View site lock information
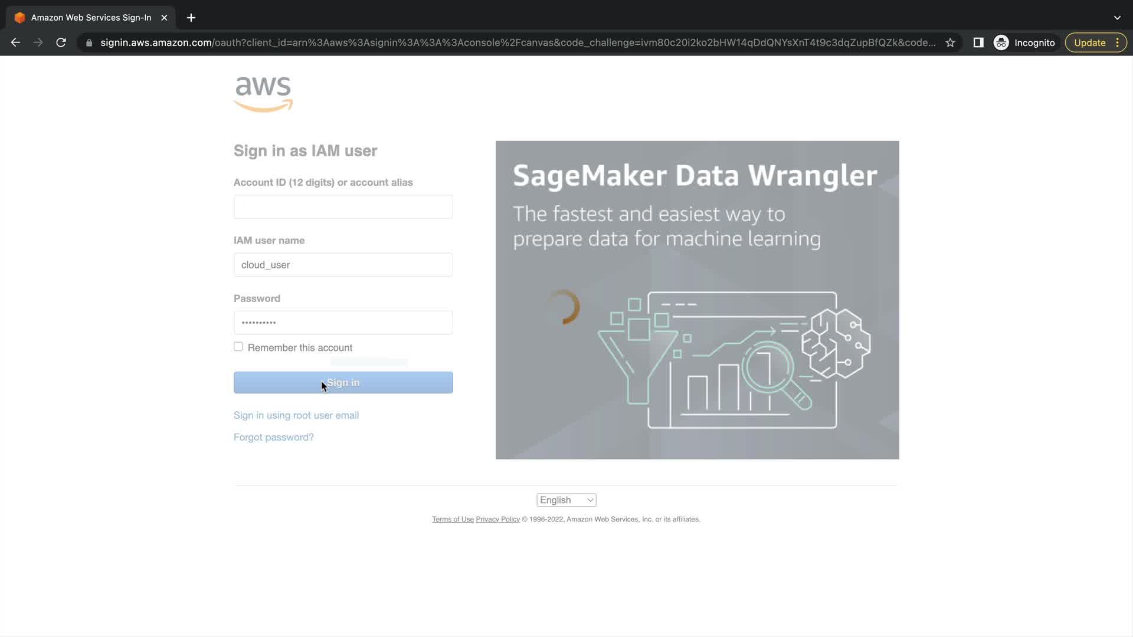 pos(89,42)
